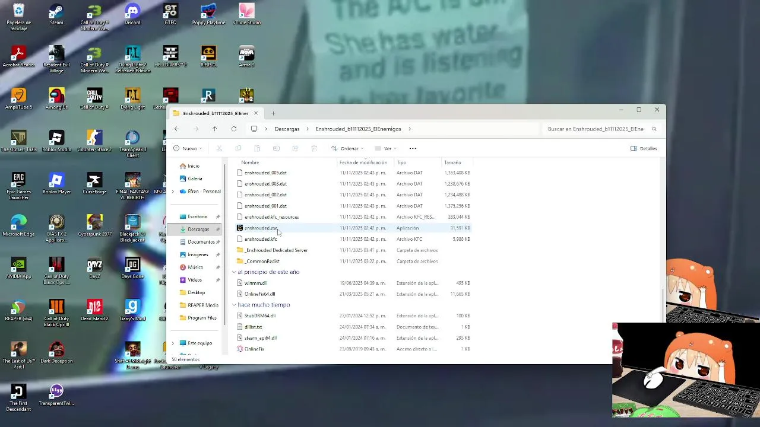
Task: Refresh the current folder view
Action: [x=234, y=129]
